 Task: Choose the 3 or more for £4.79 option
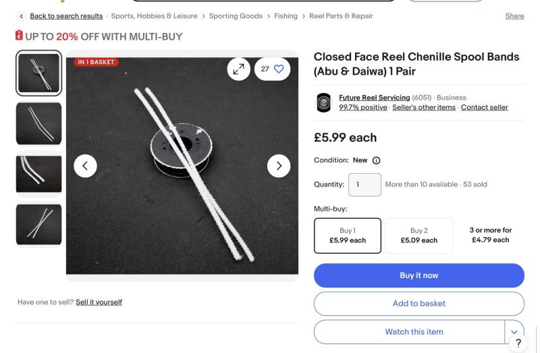pyautogui.click(x=491, y=235)
